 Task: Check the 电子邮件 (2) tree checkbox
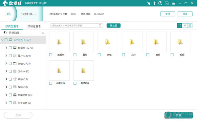tap(10, 103)
